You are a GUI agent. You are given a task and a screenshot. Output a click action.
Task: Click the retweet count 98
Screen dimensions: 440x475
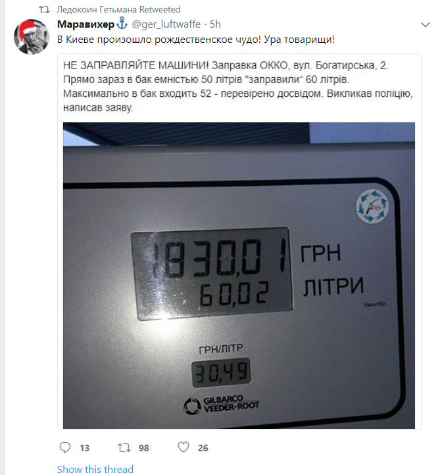[x=144, y=448]
